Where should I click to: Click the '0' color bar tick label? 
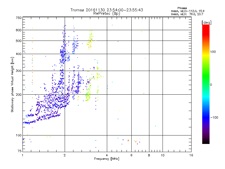pyautogui.click(x=211, y=85)
